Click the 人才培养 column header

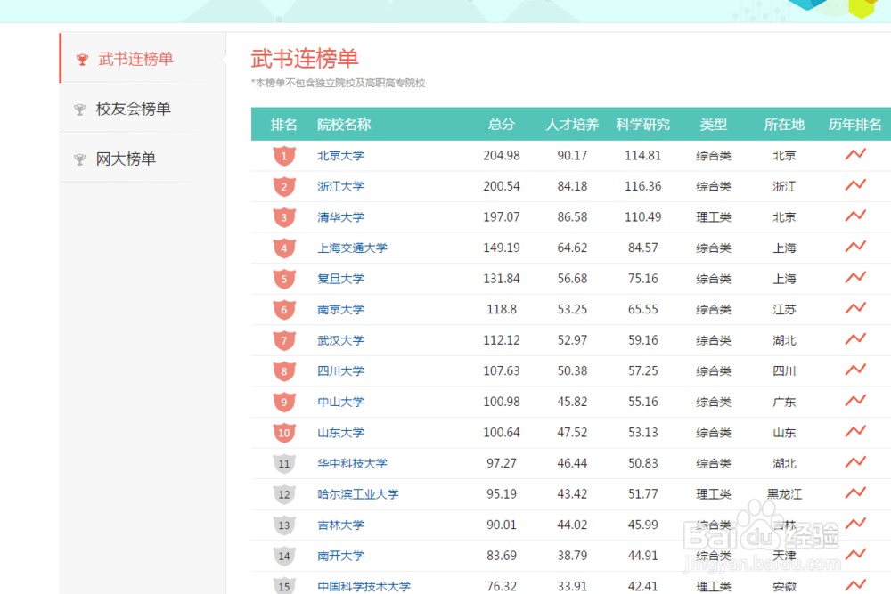572,125
